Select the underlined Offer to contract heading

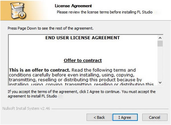point(83,61)
